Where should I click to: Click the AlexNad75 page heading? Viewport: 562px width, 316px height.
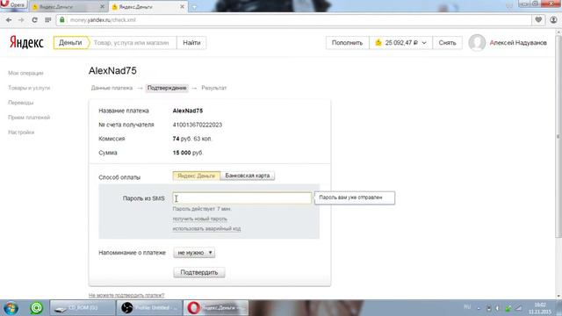[x=112, y=70]
